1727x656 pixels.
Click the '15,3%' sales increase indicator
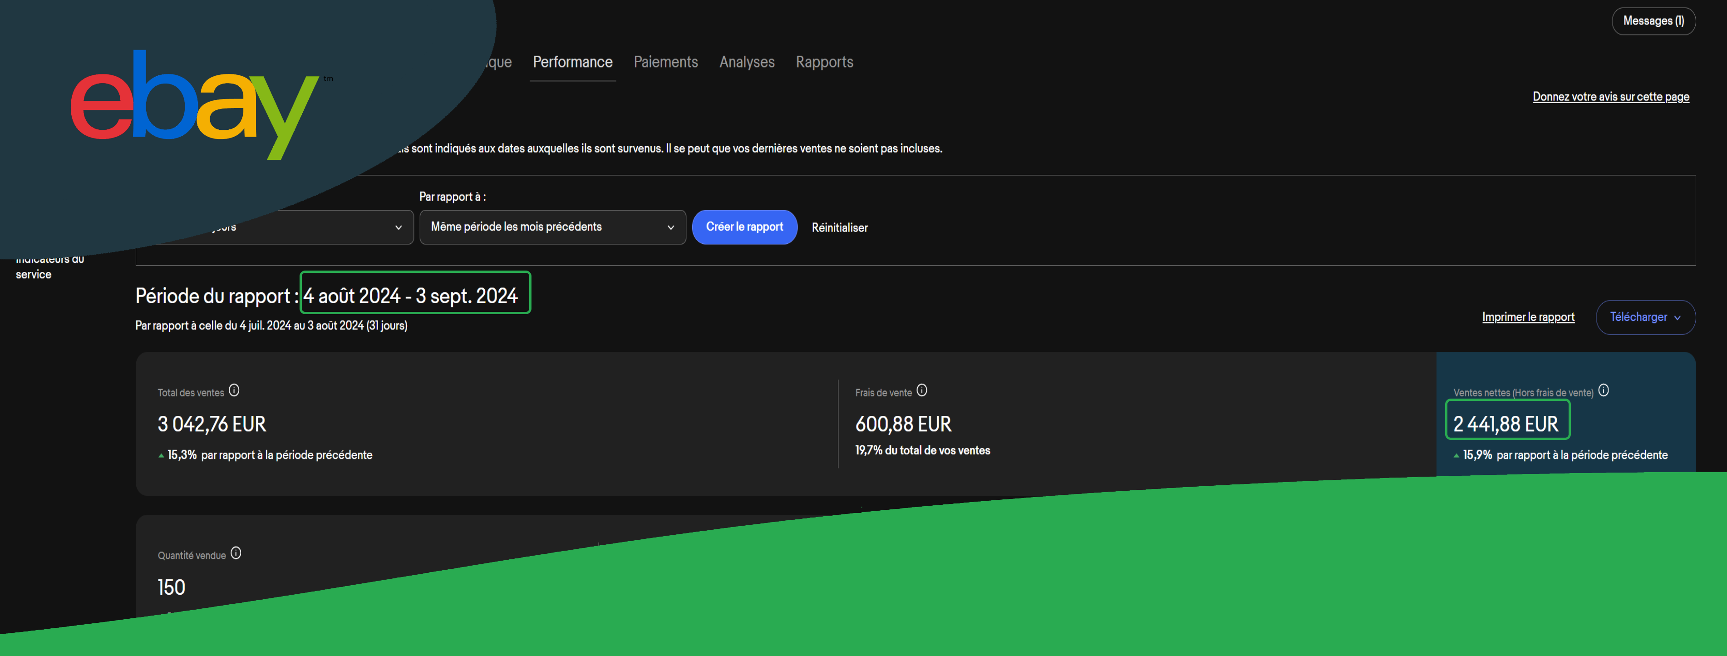182,455
